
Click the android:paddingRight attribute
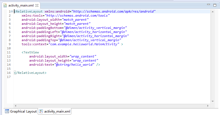click(x=75, y=36)
